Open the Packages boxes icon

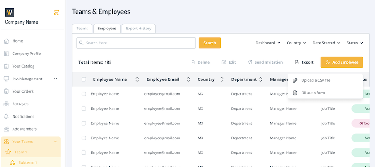tap(6, 104)
